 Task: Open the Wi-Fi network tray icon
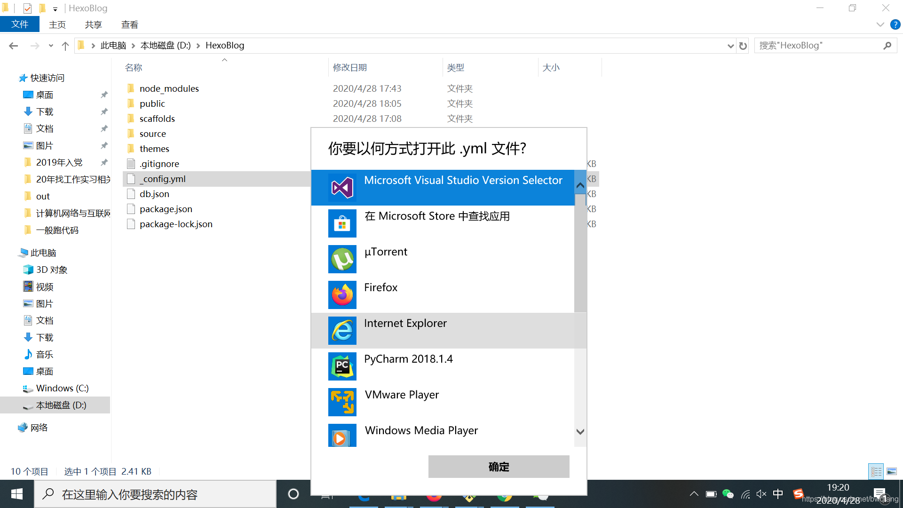click(x=745, y=494)
